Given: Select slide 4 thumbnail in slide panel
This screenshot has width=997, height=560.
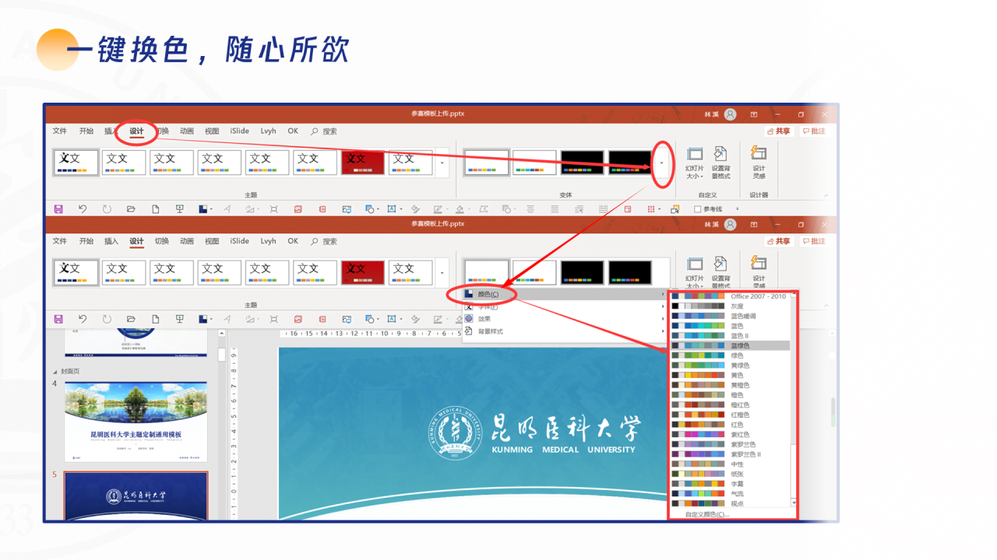Looking at the screenshot, I should click(x=136, y=422).
